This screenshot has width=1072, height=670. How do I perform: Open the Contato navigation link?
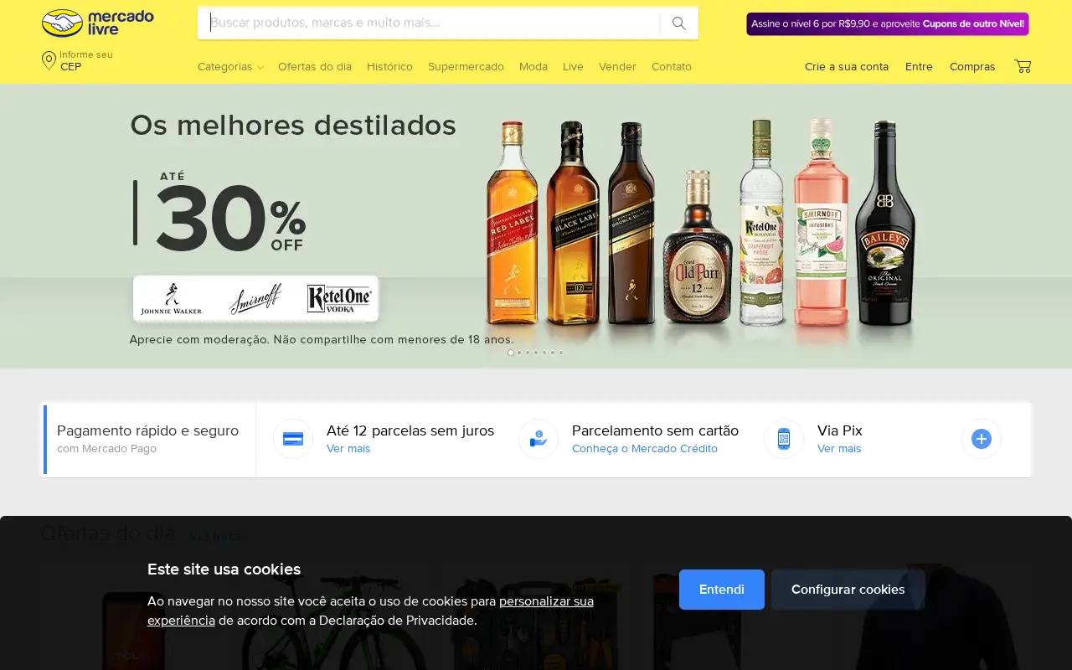pyautogui.click(x=672, y=67)
